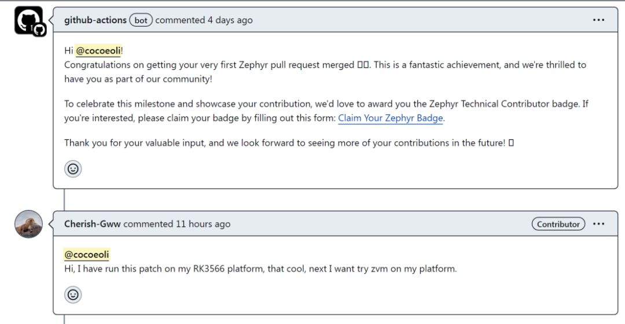The image size is (625, 324).
Task: Open github-actions author link
Action: point(95,20)
